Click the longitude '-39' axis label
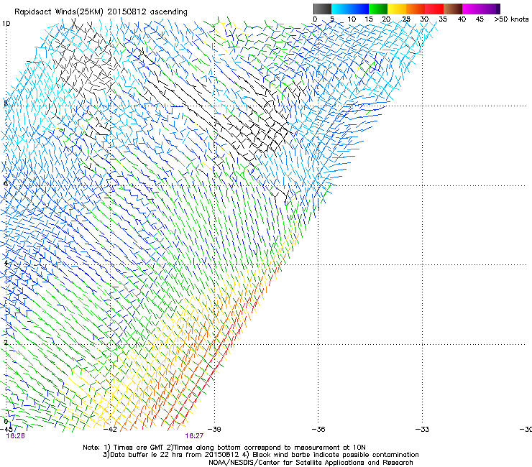The width and height of the screenshot is (532, 467). (x=214, y=430)
